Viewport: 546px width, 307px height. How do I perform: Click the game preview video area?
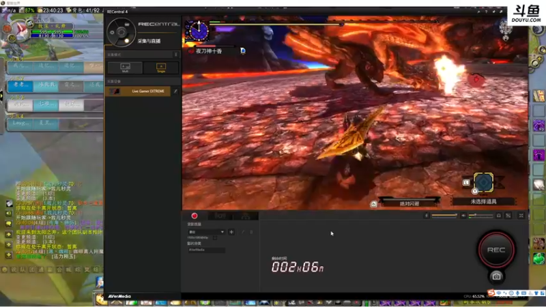click(355, 113)
